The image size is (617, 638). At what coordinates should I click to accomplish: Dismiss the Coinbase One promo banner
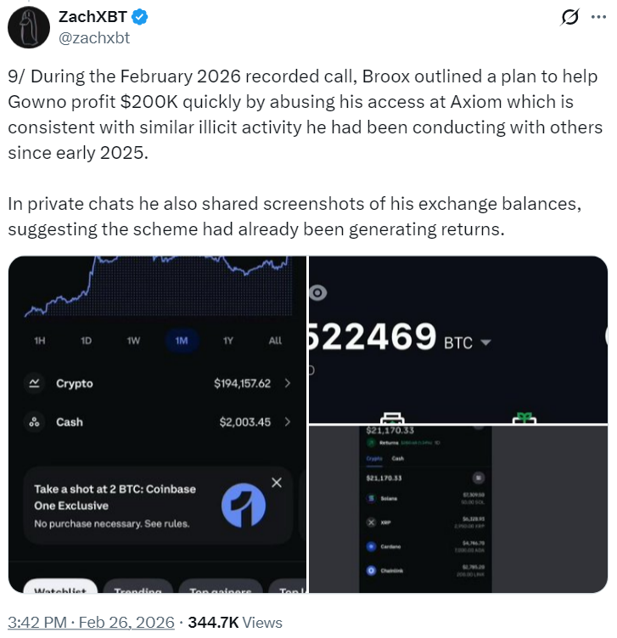coord(276,483)
